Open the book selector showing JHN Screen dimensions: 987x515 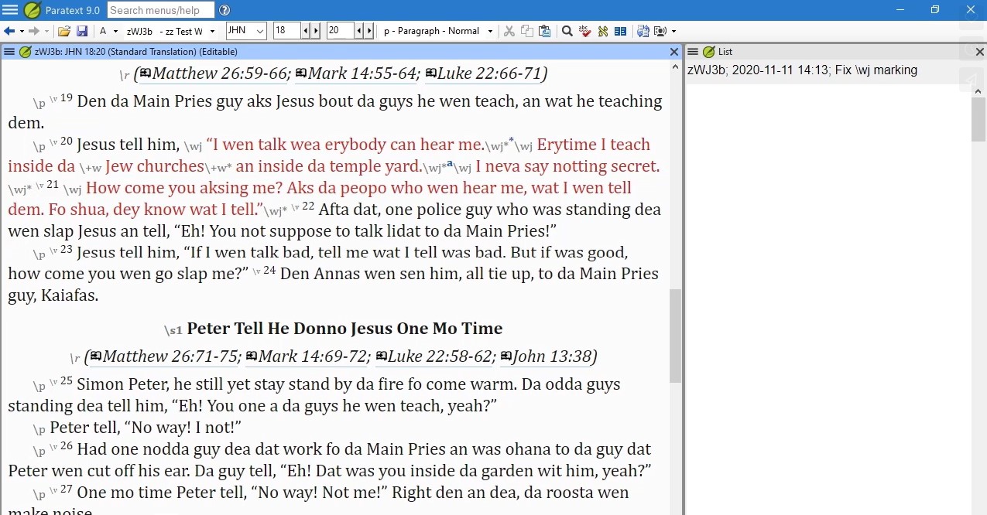(245, 31)
